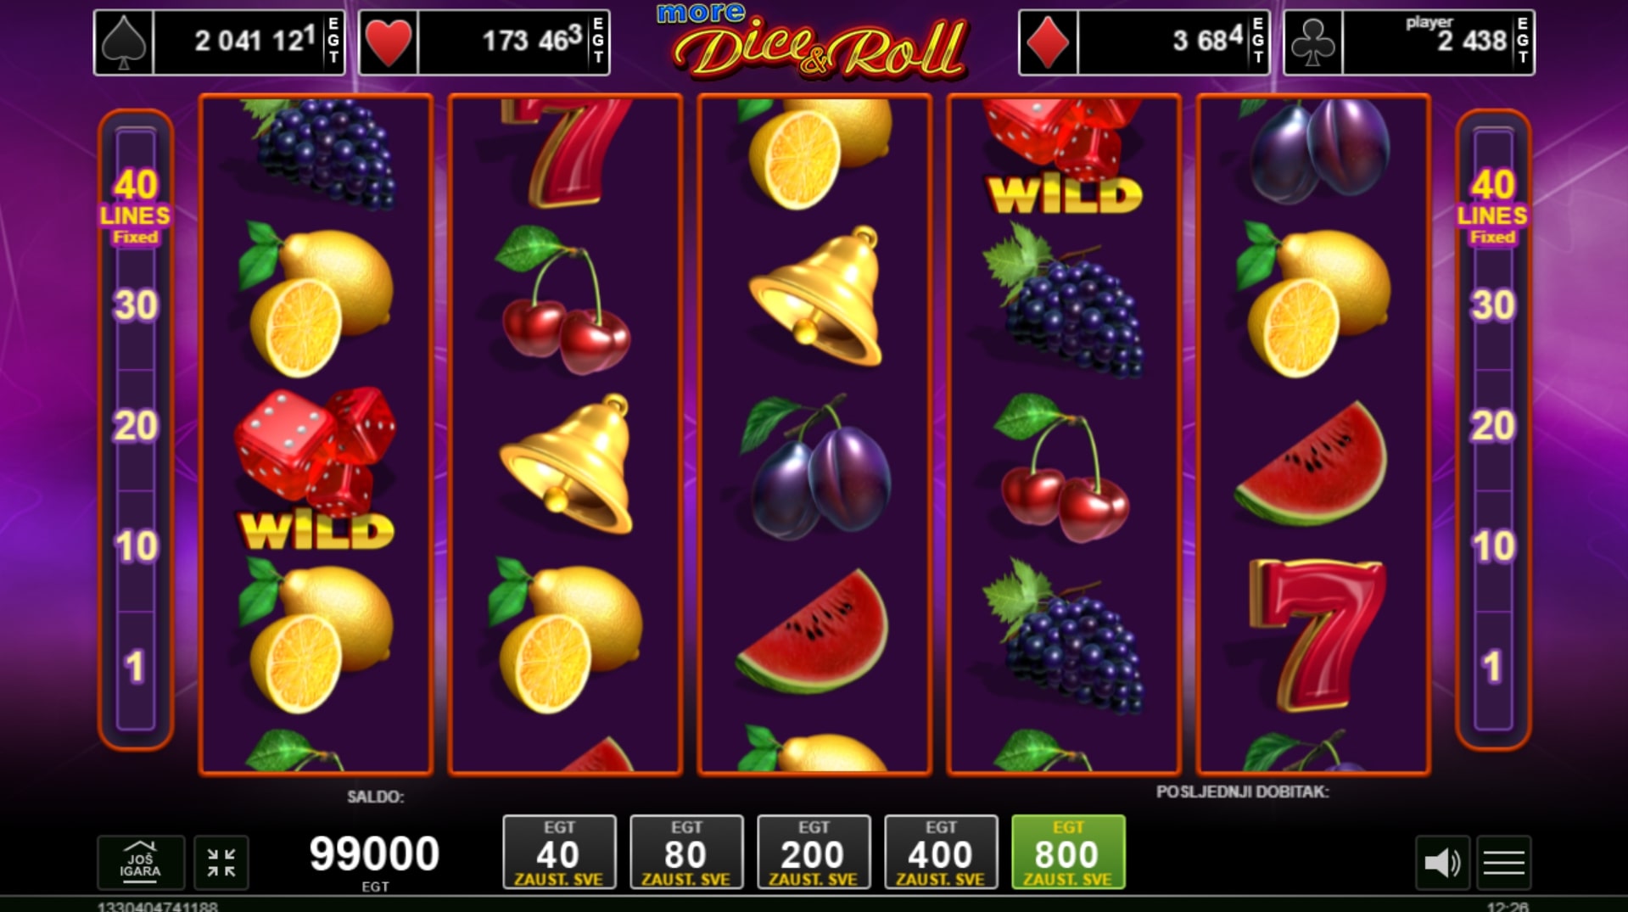This screenshot has height=912, width=1628.
Task: Mute sound with the speaker icon
Action: (1442, 863)
